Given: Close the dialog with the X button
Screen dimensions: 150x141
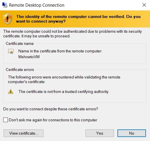Looking at the screenshot, I should [144, 5].
